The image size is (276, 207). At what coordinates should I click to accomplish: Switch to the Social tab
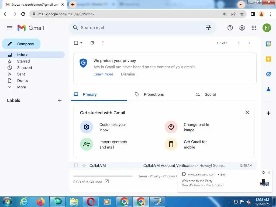point(210,95)
